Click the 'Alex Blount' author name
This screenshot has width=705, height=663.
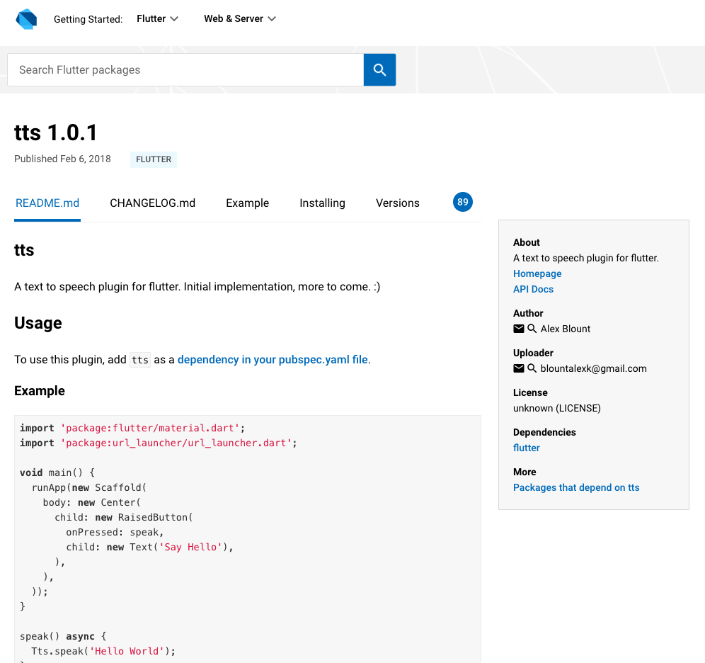[x=565, y=329]
